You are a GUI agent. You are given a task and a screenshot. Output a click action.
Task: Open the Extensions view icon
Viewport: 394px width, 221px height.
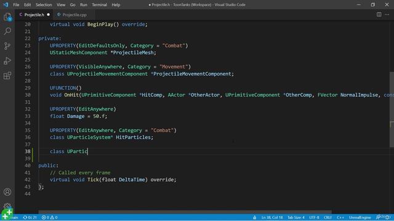pyautogui.click(x=7, y=76)
